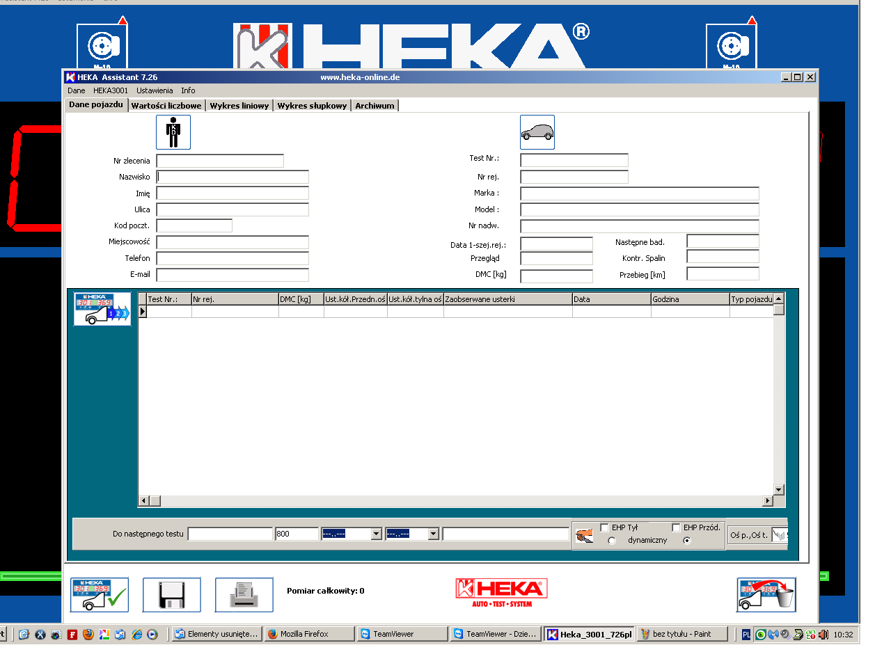
Task: Click the test sequence vehicle icon
Action: [102, 309]
